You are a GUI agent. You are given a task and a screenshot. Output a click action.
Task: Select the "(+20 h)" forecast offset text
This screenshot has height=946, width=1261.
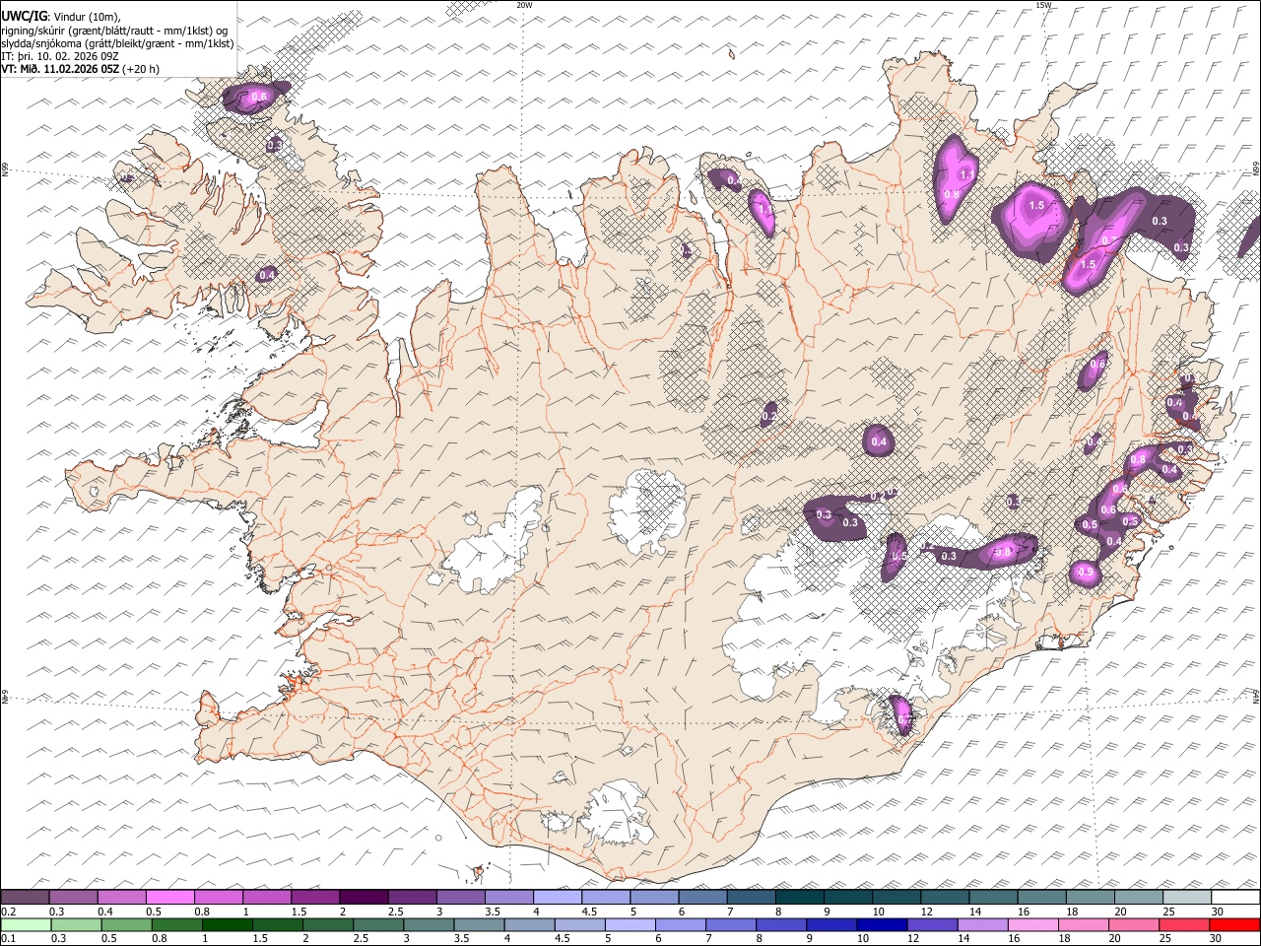pos(142,69)
